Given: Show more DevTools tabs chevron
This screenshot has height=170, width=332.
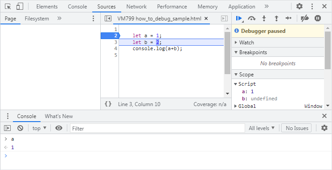Looking at the screenshot, I should (266, 6).
